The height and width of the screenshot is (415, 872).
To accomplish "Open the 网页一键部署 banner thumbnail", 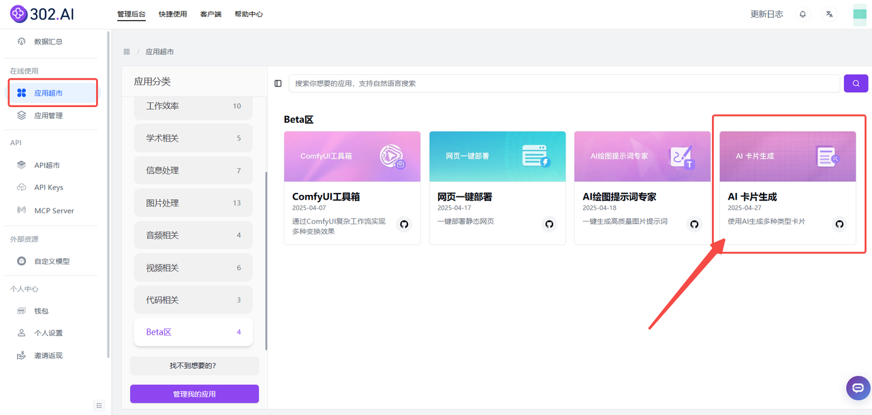I will 497,157.
